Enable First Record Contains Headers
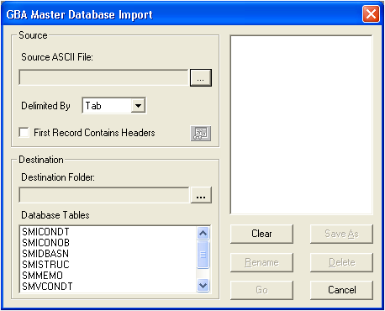 pos(24,132)
